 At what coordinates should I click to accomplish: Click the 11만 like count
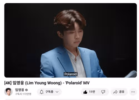[x=92, y=92]
